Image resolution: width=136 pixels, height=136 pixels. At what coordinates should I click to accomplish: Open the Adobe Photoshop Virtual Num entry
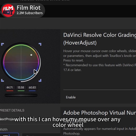(x=100, y=113)
